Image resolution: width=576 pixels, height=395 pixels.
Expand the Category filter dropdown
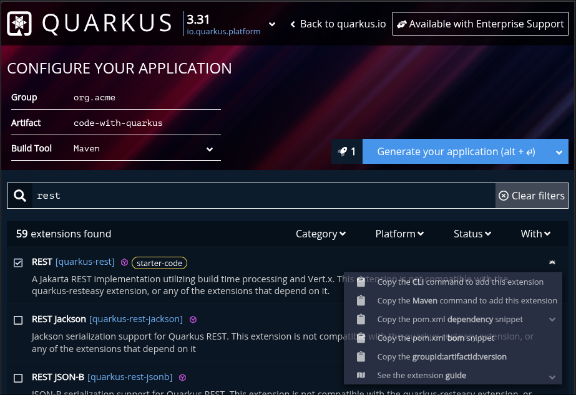(321, 234)
